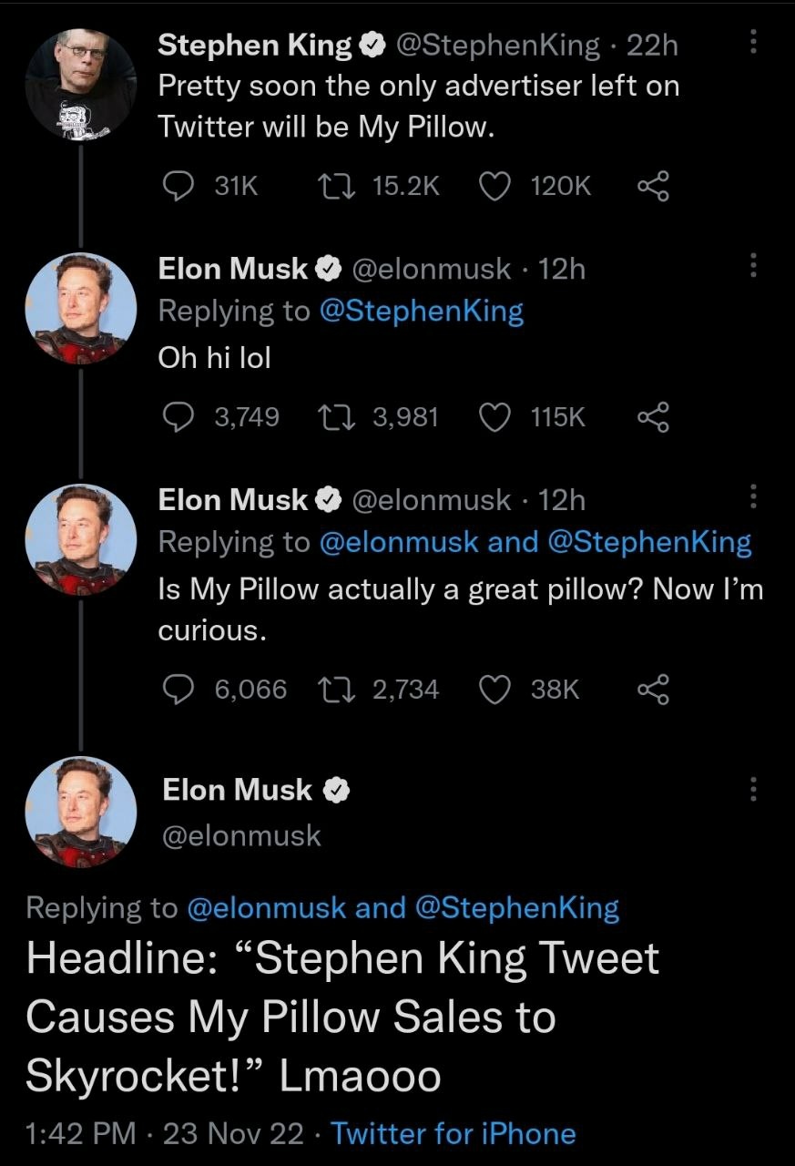Click the "Twitter for iPhone" source link

click(x=453, y=1134)
